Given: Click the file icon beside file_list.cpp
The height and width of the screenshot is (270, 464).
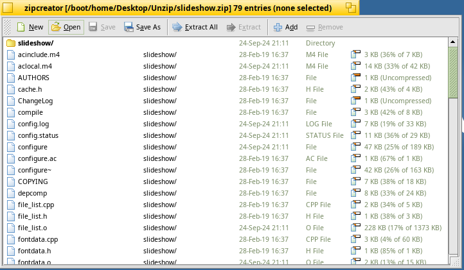Looking at the screenshot, I should coord(11,205).
